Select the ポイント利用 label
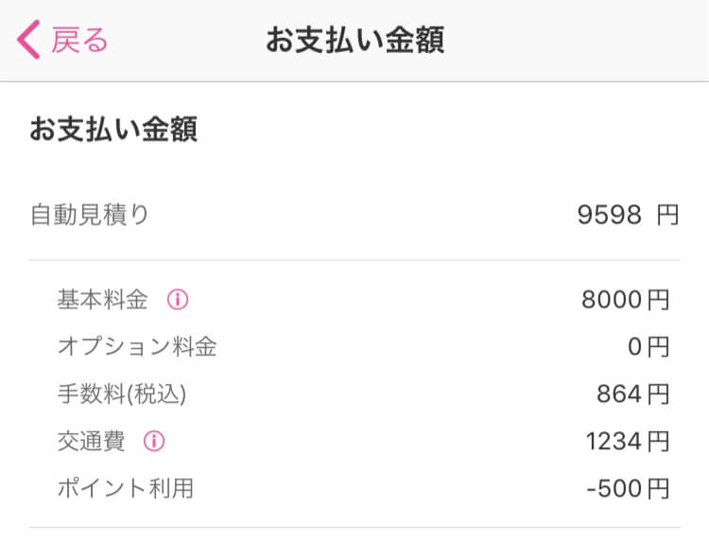709x541 pixels. [125, 489]
